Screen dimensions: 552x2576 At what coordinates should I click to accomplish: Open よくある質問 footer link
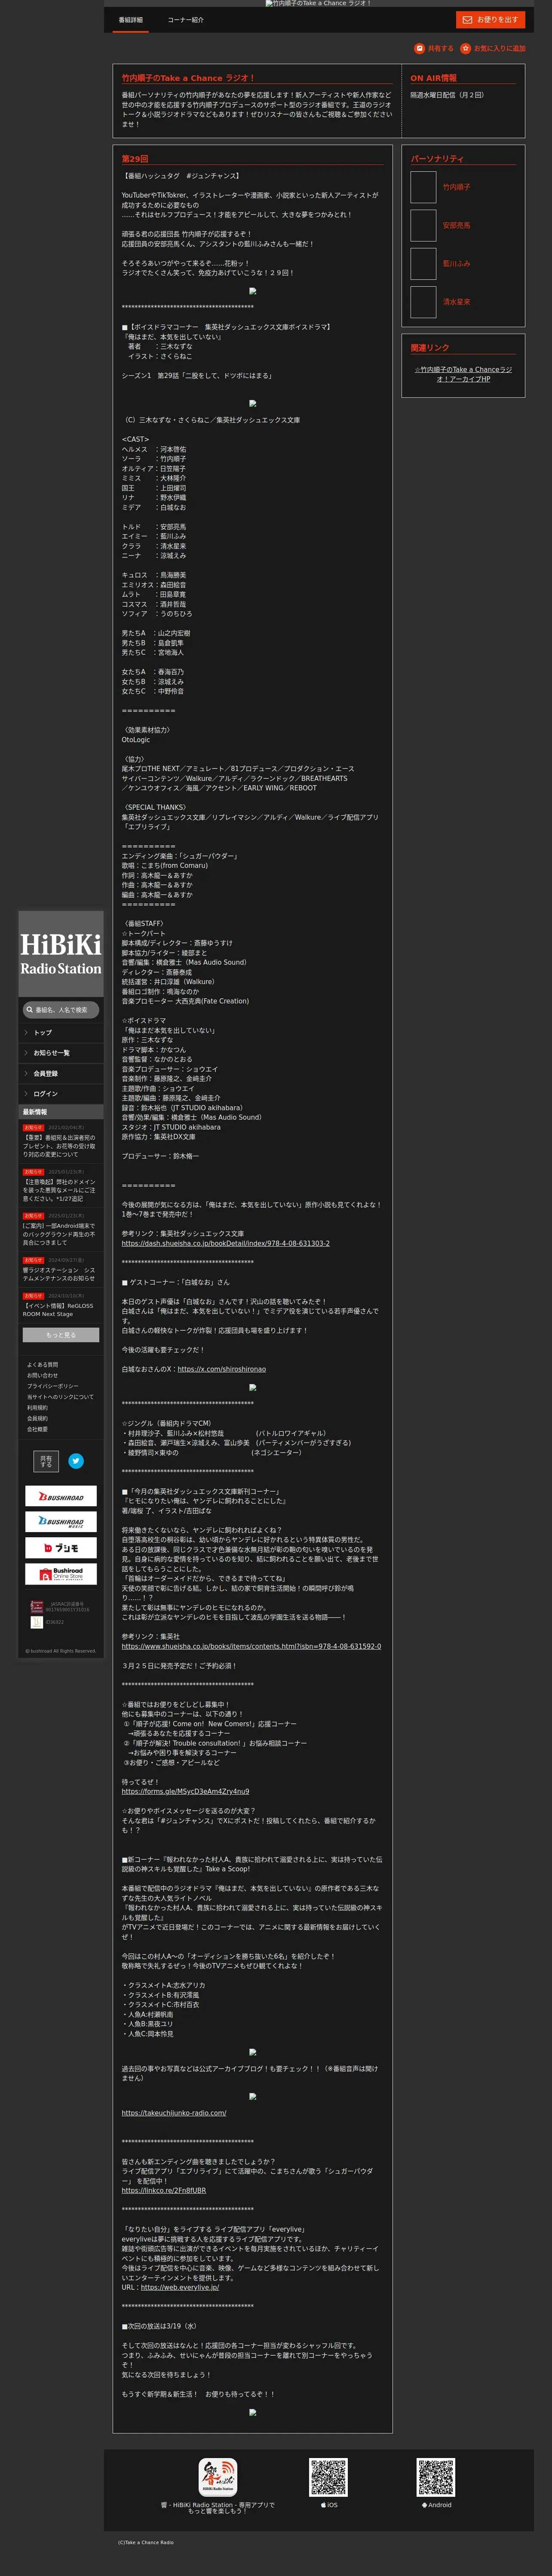coord(42,1364)
